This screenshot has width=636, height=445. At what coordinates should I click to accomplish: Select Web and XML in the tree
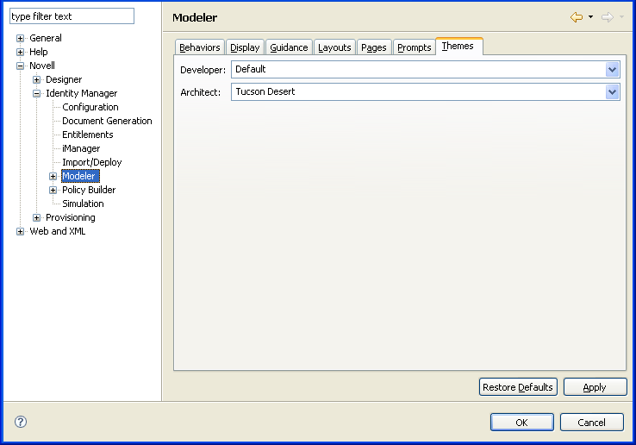coord(58,231)
